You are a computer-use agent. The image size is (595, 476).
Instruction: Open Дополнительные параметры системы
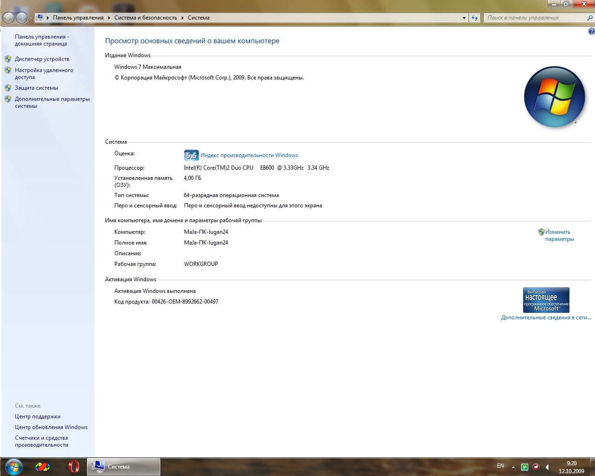[x=52, y=102]
